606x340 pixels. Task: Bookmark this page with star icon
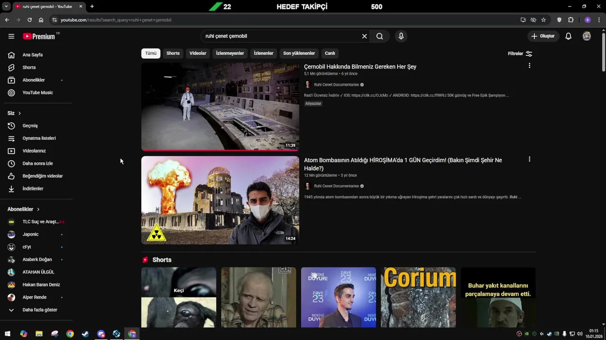[544, 20]
